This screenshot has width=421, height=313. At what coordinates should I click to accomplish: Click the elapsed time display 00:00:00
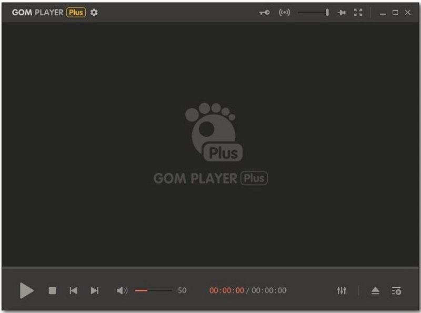(227, 290)
